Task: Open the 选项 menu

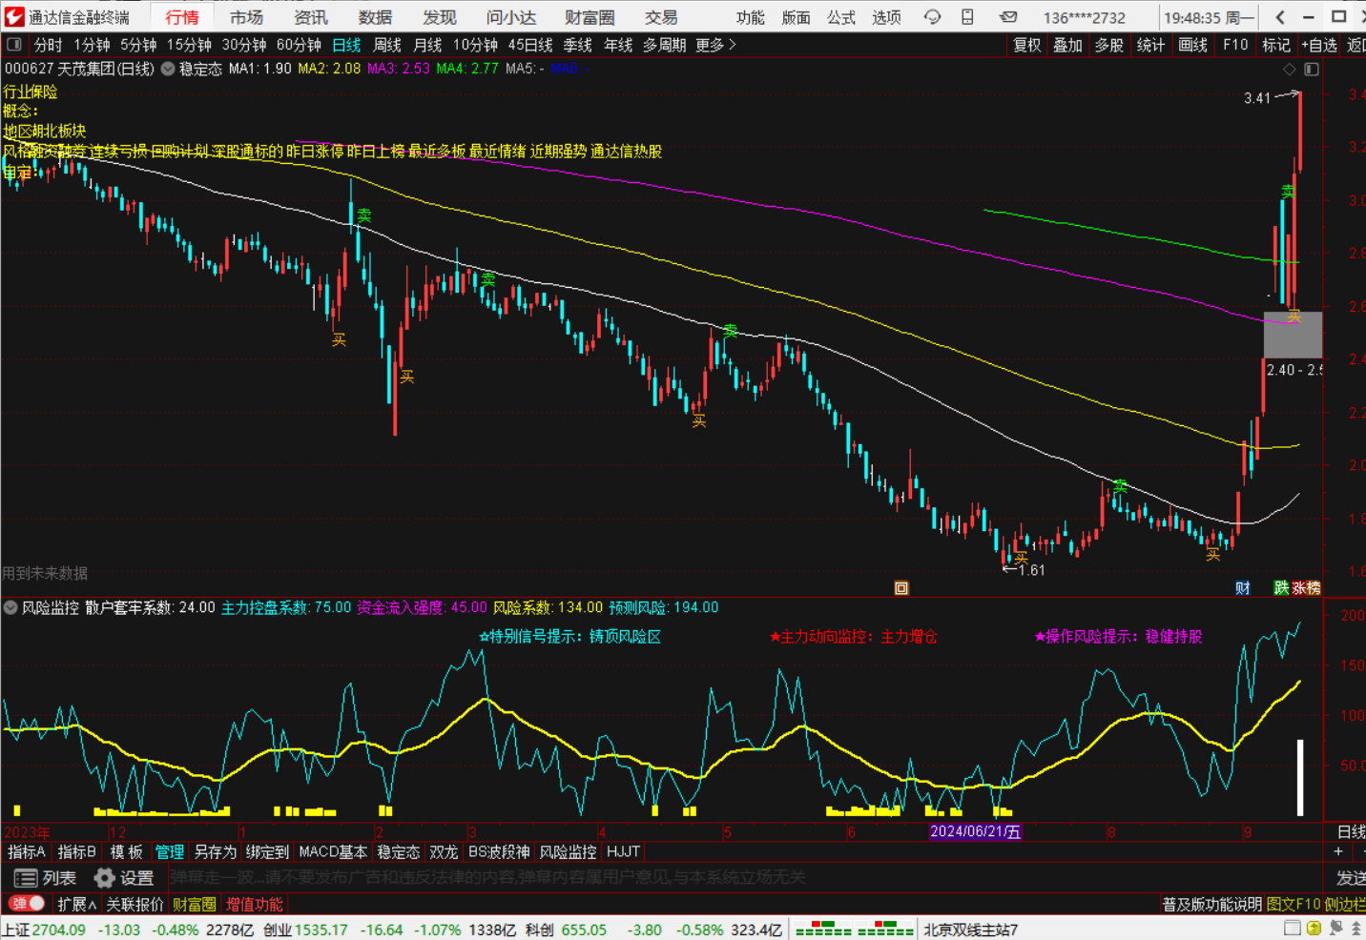Action: coord(886,17)
